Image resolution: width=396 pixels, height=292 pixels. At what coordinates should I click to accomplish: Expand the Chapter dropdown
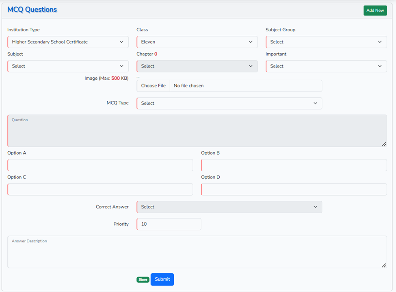pos(197,66)
